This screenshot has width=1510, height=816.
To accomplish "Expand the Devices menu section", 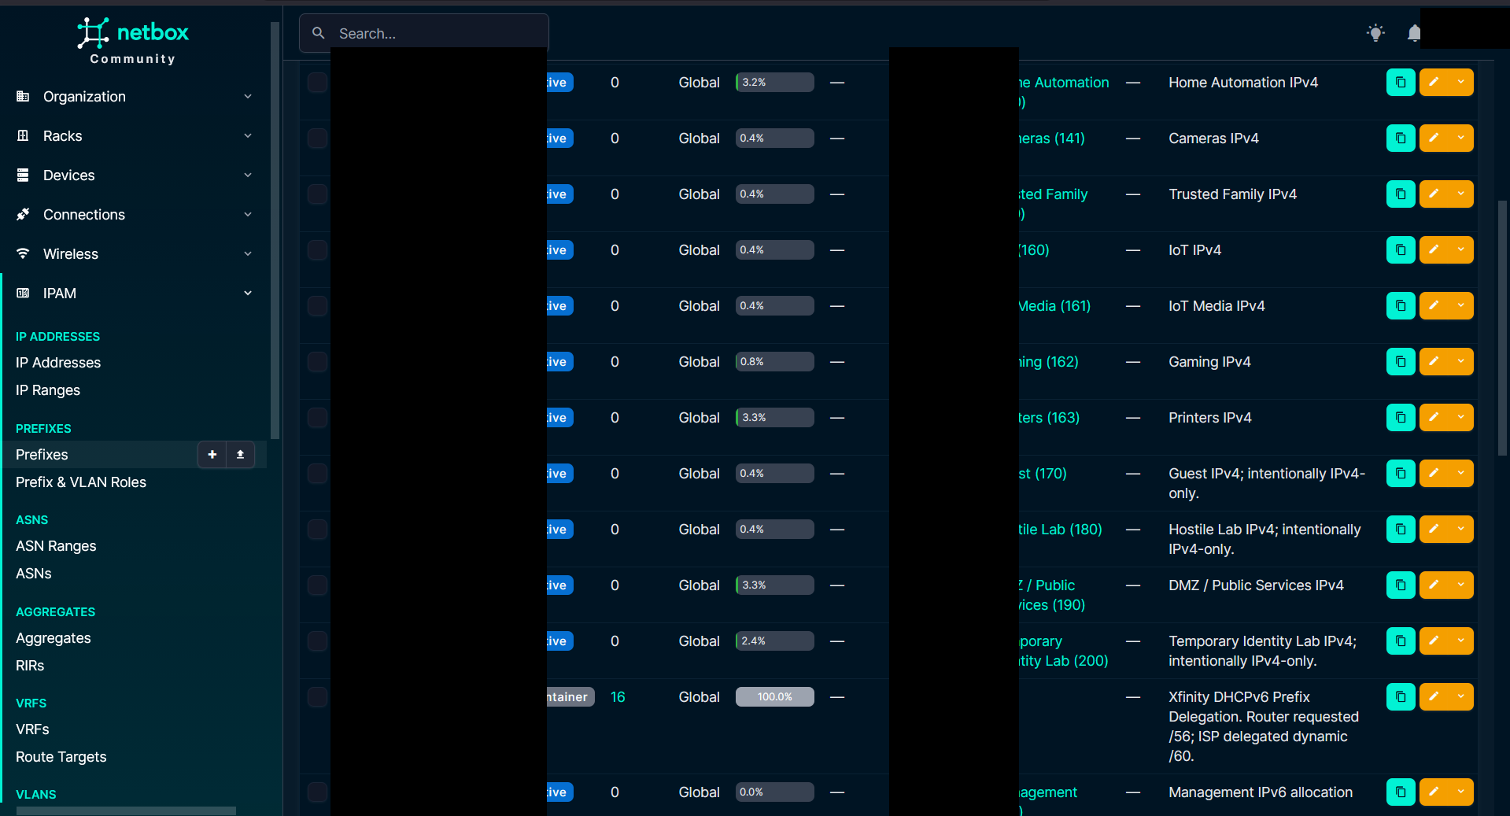I will click(x=135, y=175).
